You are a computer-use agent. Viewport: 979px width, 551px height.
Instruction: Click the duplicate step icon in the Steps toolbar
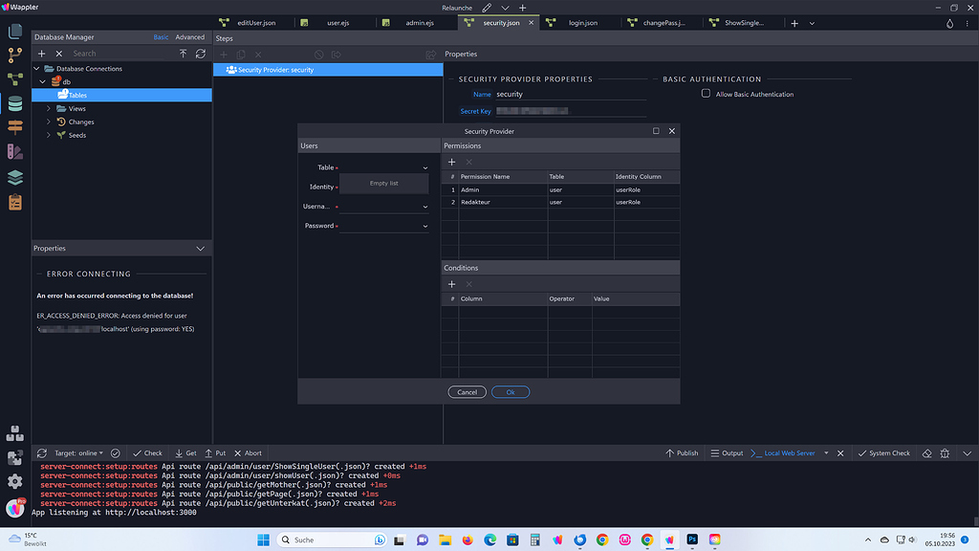point(242,55)
